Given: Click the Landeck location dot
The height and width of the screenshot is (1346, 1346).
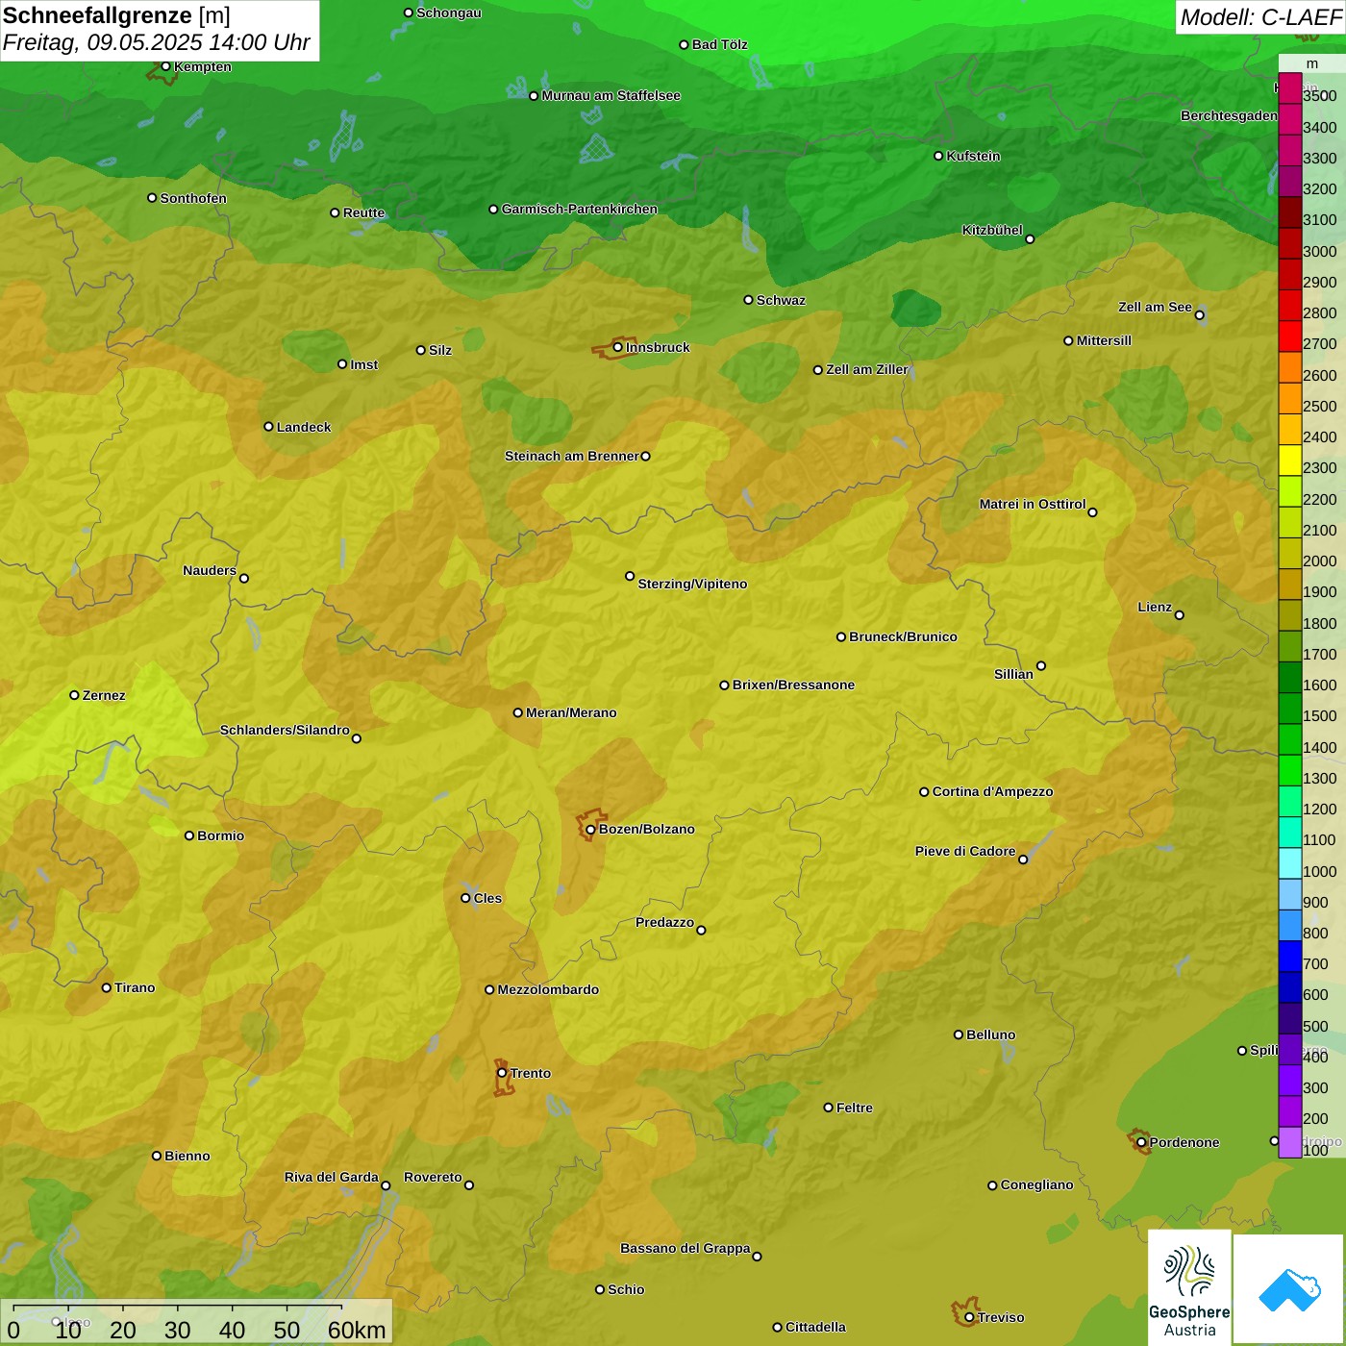Looking at the screenshot, I should tap(268, 427).
